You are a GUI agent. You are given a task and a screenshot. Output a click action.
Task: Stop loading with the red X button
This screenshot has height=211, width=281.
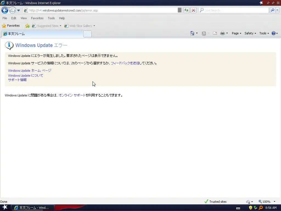(x=193, y=10)
